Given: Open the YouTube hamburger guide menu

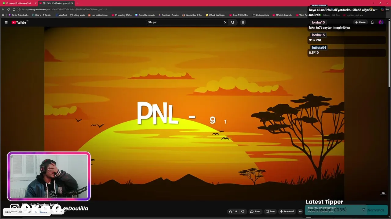Looking at the screenshot, I should click(6, 22).
